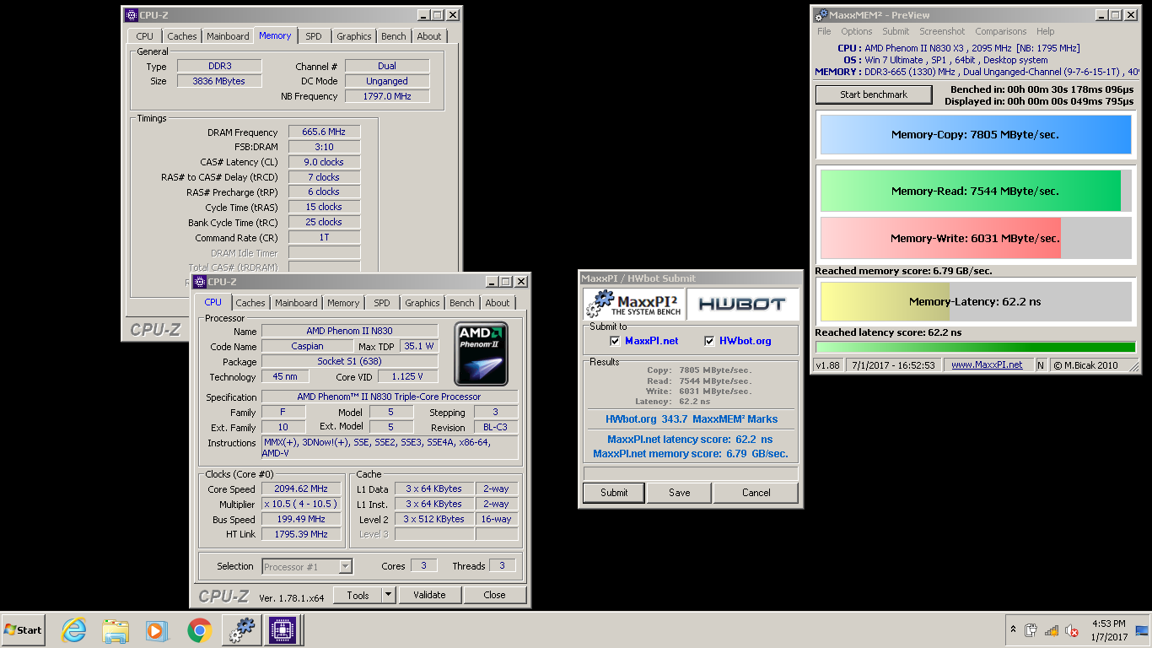Click the Memory-Write result bar
This screenshot has width=1152, height=648.
[x=976, y=238]
